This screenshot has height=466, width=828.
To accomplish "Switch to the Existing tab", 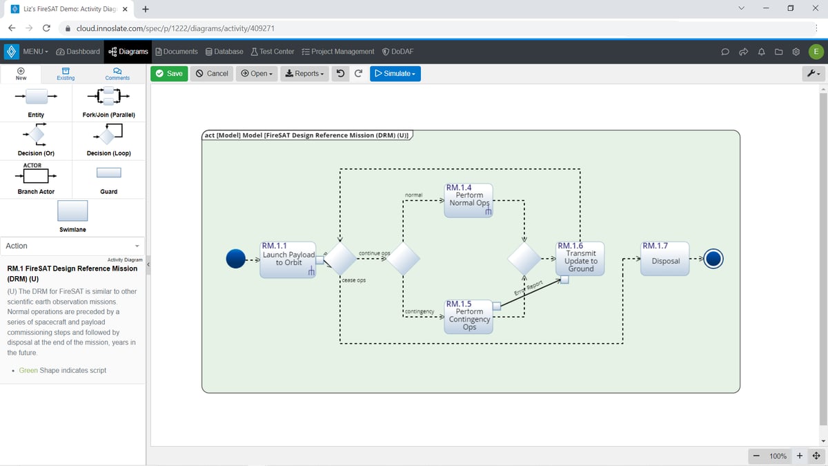I will point(66,74).
